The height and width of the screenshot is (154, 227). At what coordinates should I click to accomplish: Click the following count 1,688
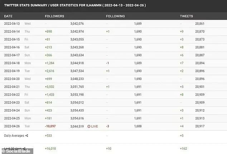click(138, 126)
